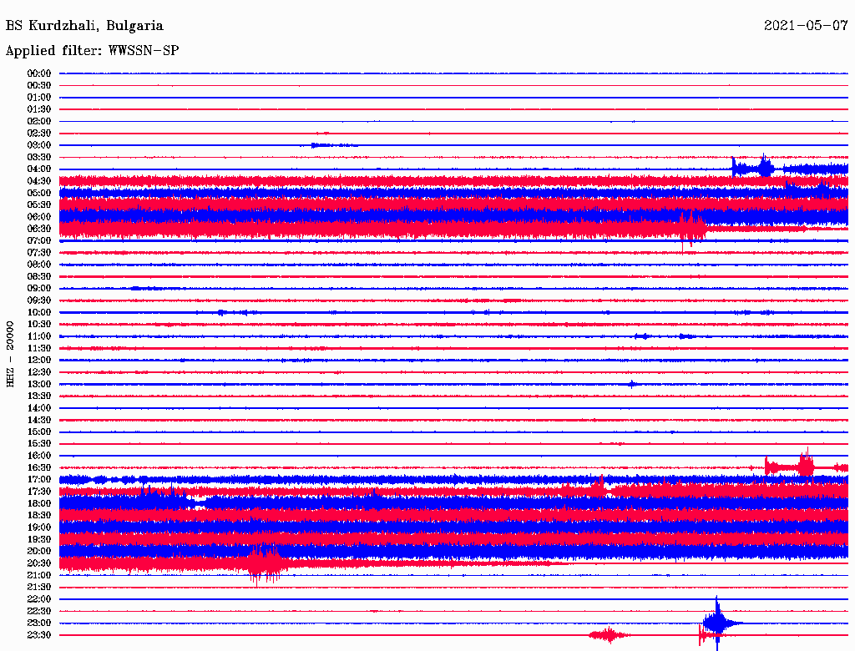Click the station title 'BS Kurdzhali, Bulgaria'
This screenshot has width=855, height=651.
coord(84,26)
